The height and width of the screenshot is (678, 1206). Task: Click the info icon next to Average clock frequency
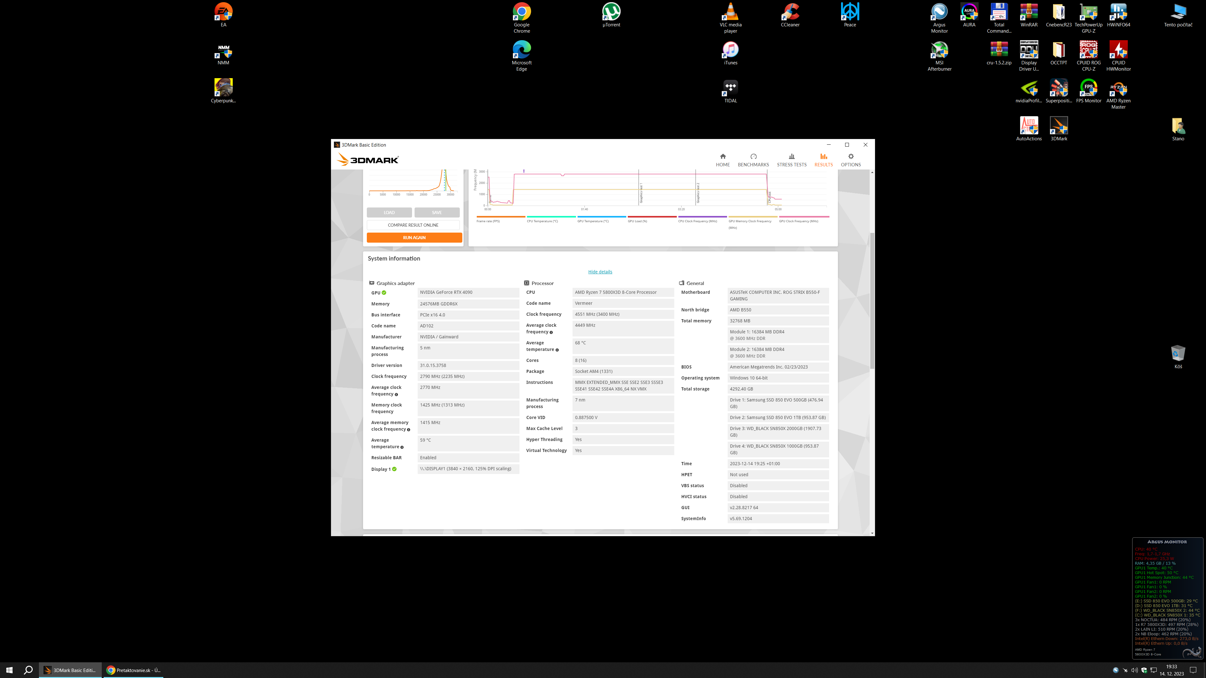396,395
